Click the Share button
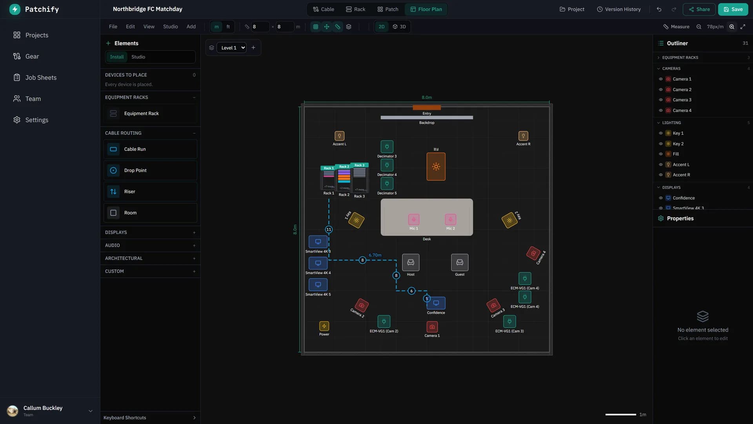The image size is (753, 424). (x=699, y=9)
